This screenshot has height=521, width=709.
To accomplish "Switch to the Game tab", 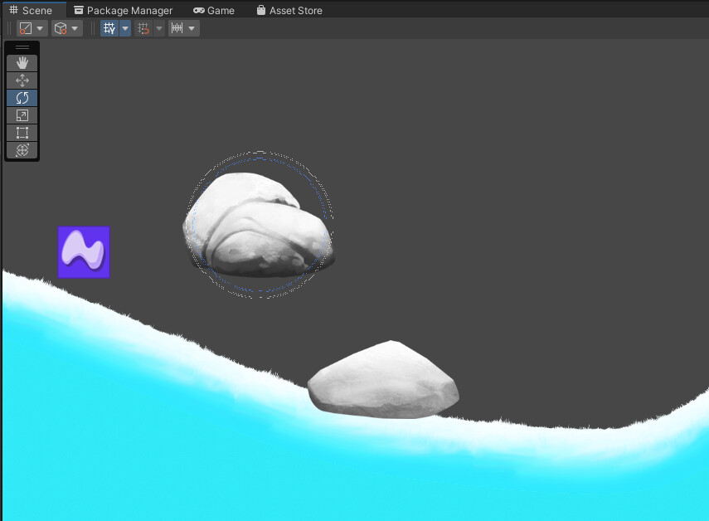I will (x=214, y=10).
